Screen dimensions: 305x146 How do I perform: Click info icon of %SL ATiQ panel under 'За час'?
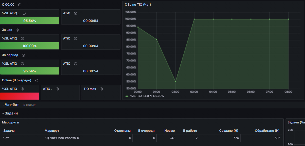coord(22,38)
